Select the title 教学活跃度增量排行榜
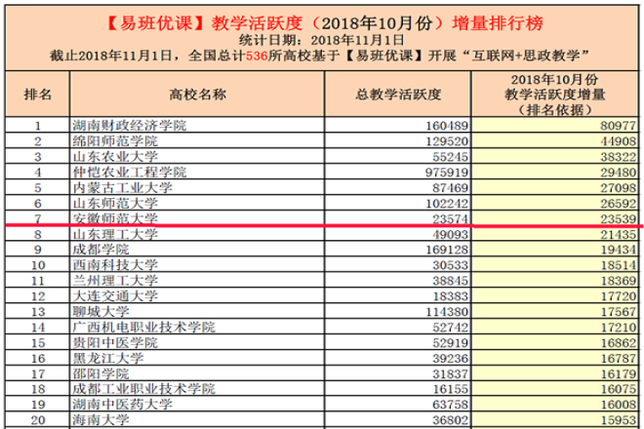Viewport: 644px width, 429px height. [x=322, y=19]
